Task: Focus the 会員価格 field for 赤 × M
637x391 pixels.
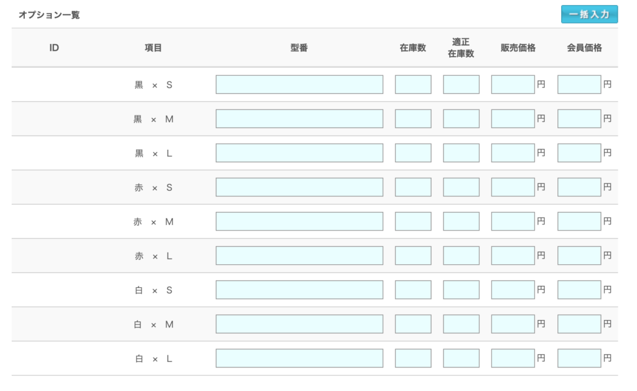Action: point(579,221)
